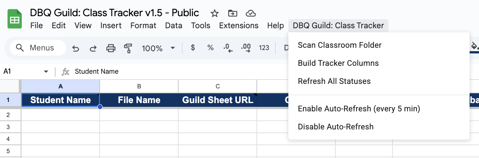Screen dimensions: 479x158
Task: Select the Paint format roller icon
Action: click(128, 48)
